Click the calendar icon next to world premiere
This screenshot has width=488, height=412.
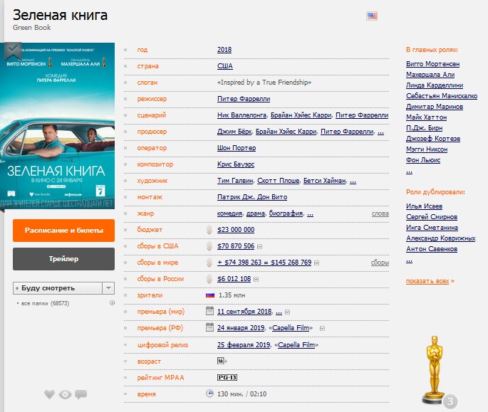[209, 311]
